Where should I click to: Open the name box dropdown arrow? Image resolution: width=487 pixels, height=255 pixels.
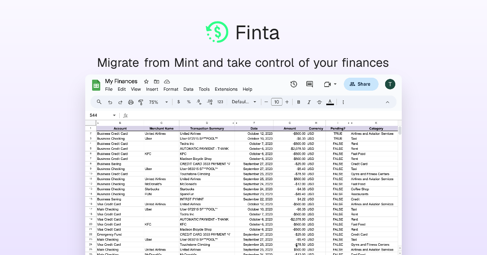tap(114, 115)
